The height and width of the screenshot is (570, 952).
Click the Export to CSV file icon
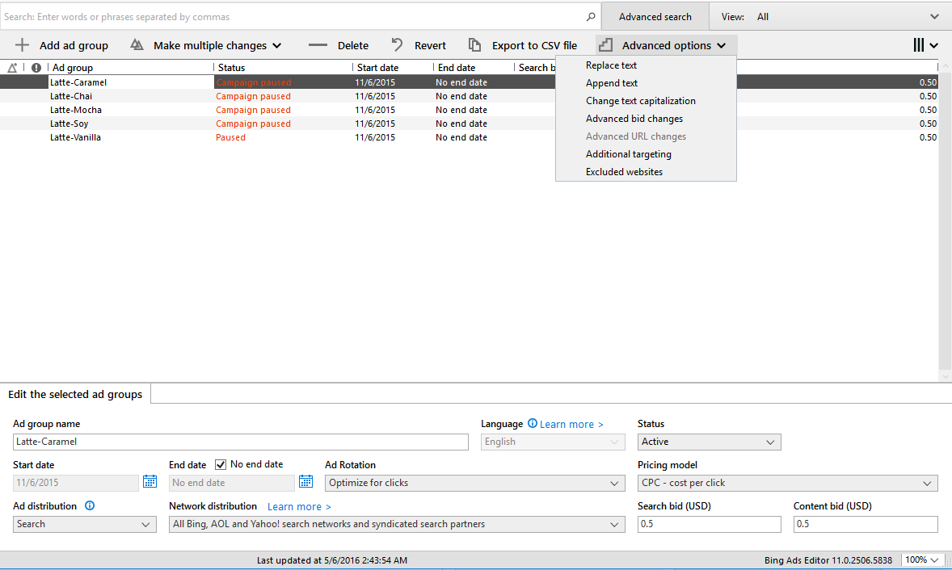[474, 45]
